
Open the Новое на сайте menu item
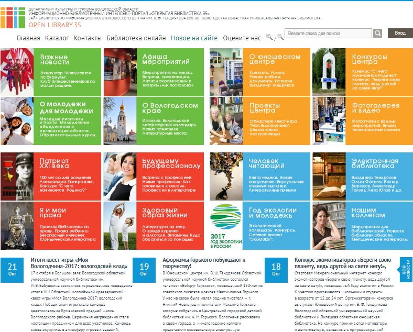click(194, 38)
